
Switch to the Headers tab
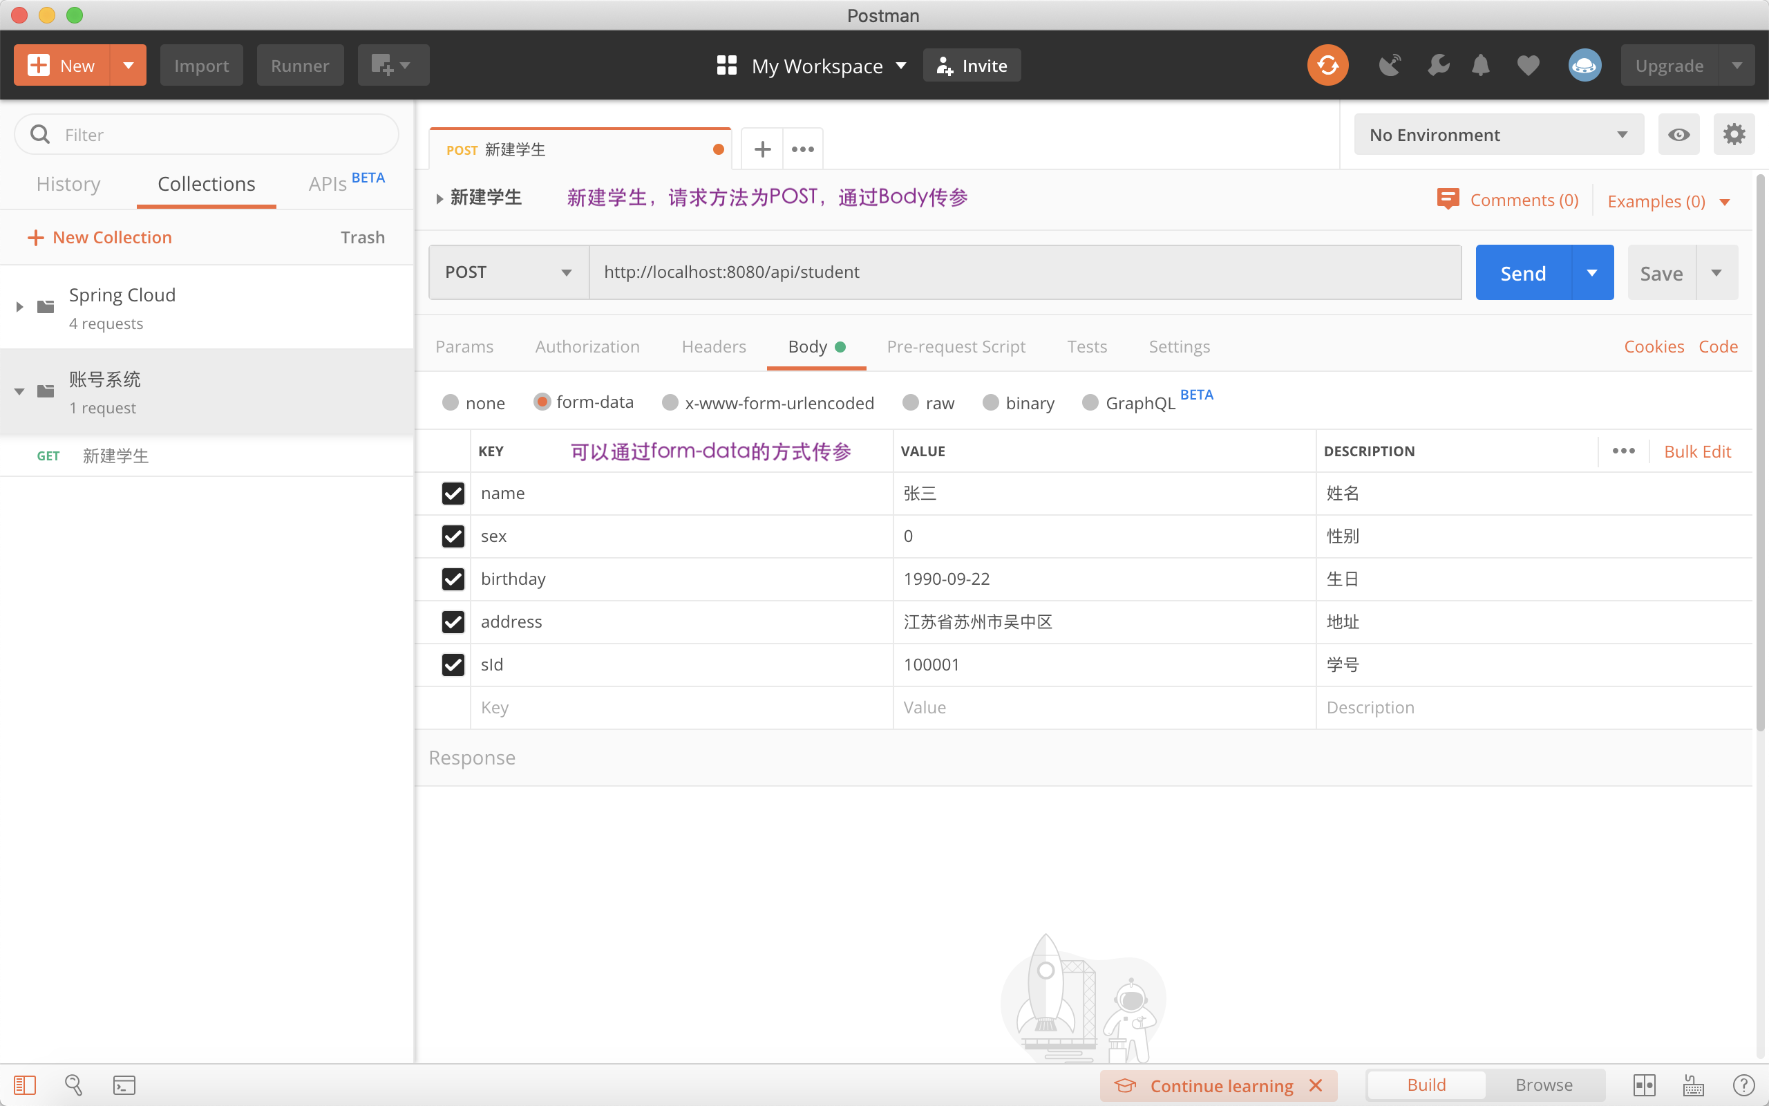pos(713,347)
